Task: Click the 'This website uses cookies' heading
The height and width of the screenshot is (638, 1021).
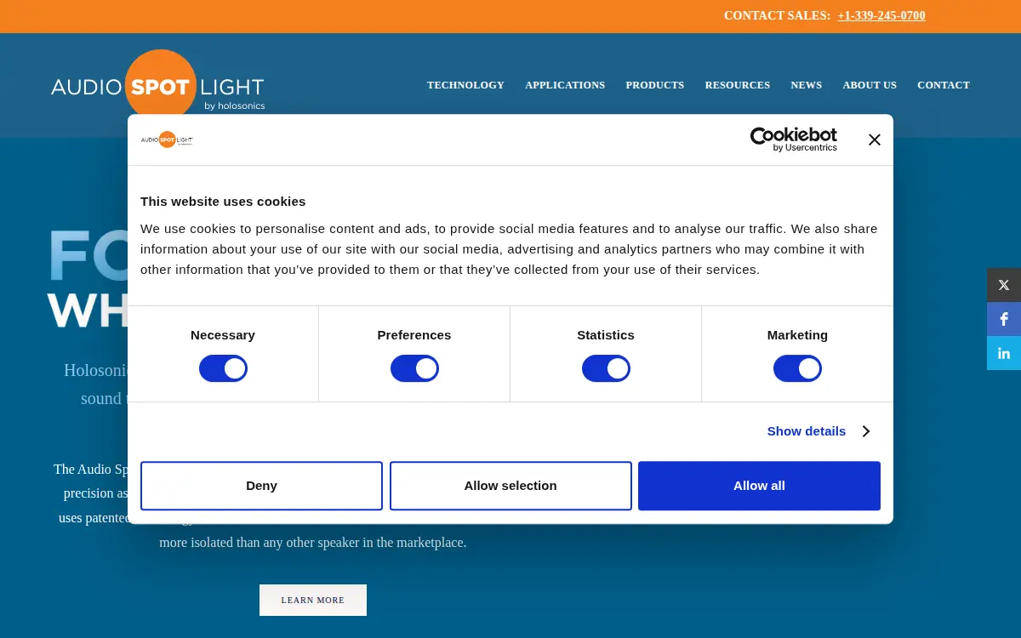Action: [x=223, y=202]
